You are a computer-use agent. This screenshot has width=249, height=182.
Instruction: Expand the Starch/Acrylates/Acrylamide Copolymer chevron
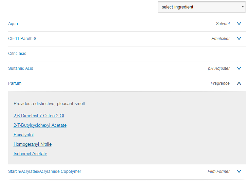[x=239, y=171]
